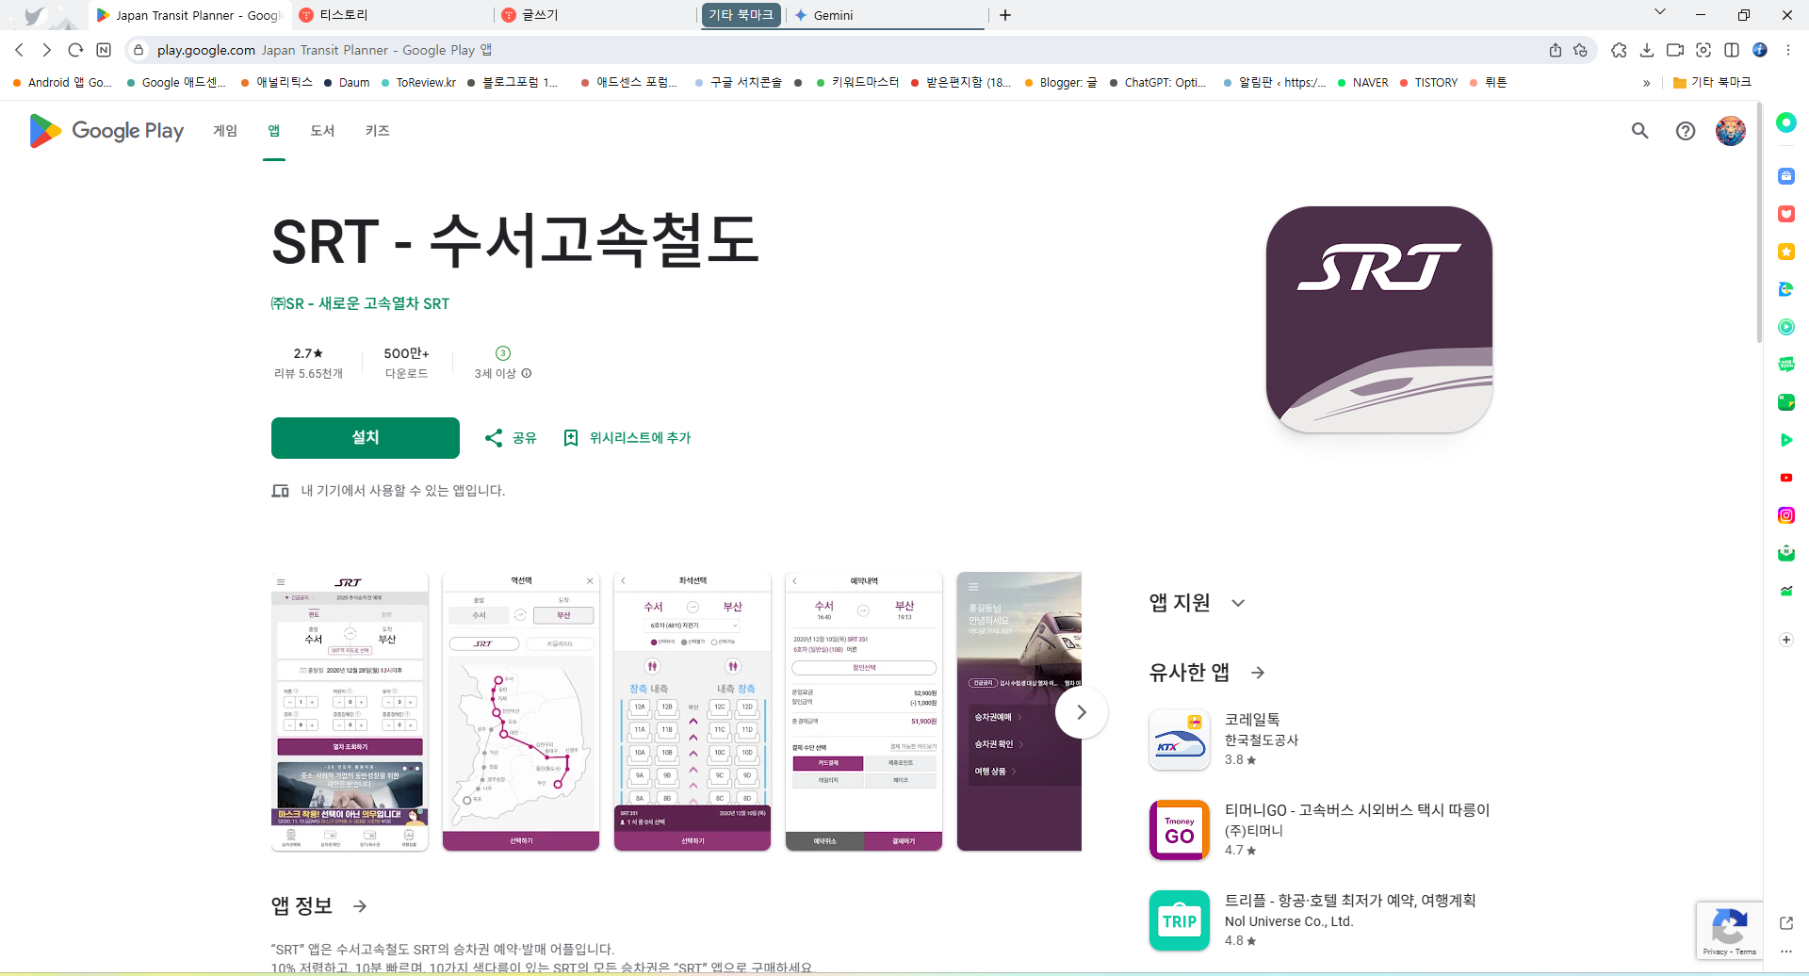Viewport: 1809px width, 976px height.
Task: Open the ChatGPT bookmark
Action: click(x=1158, y=83)
